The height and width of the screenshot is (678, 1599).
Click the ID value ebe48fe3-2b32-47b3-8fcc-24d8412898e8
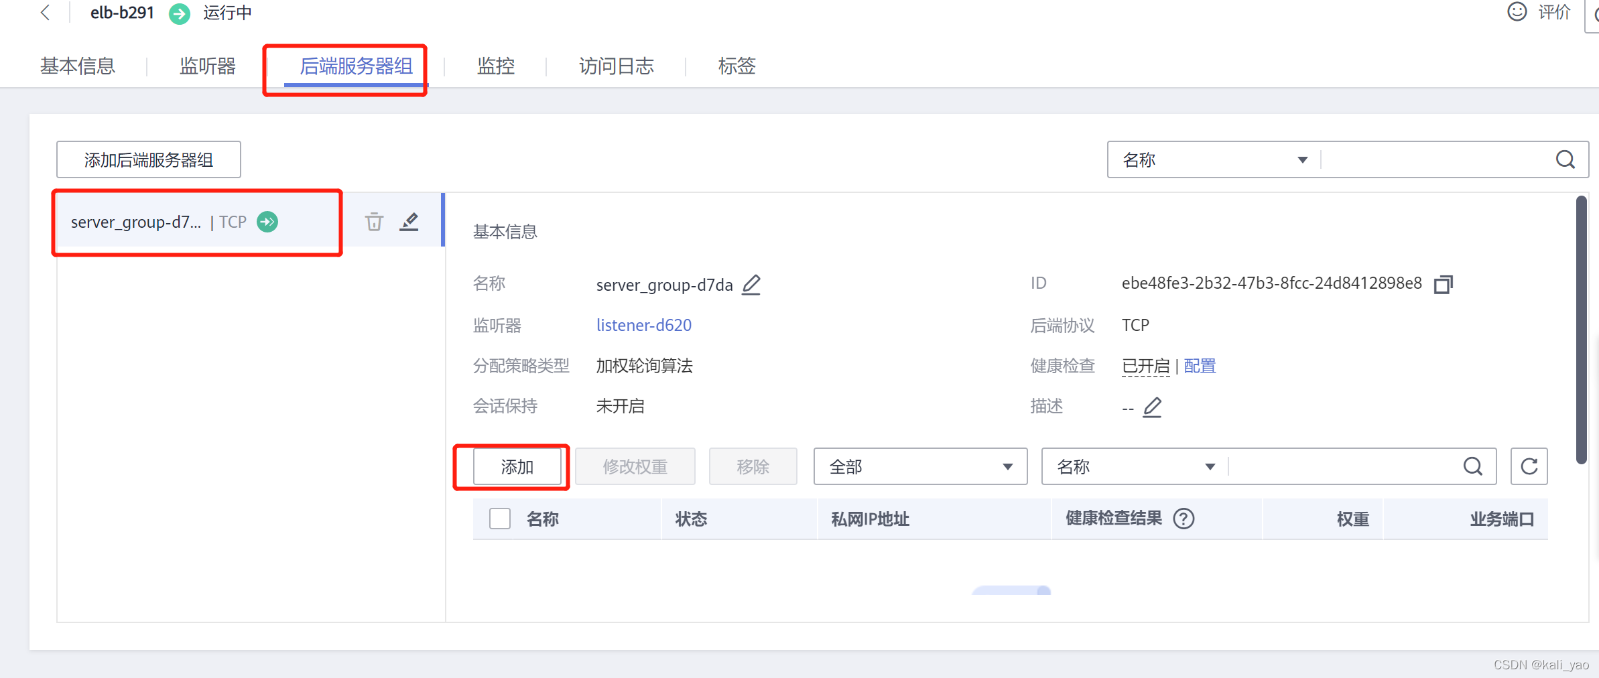point(1272,283)
